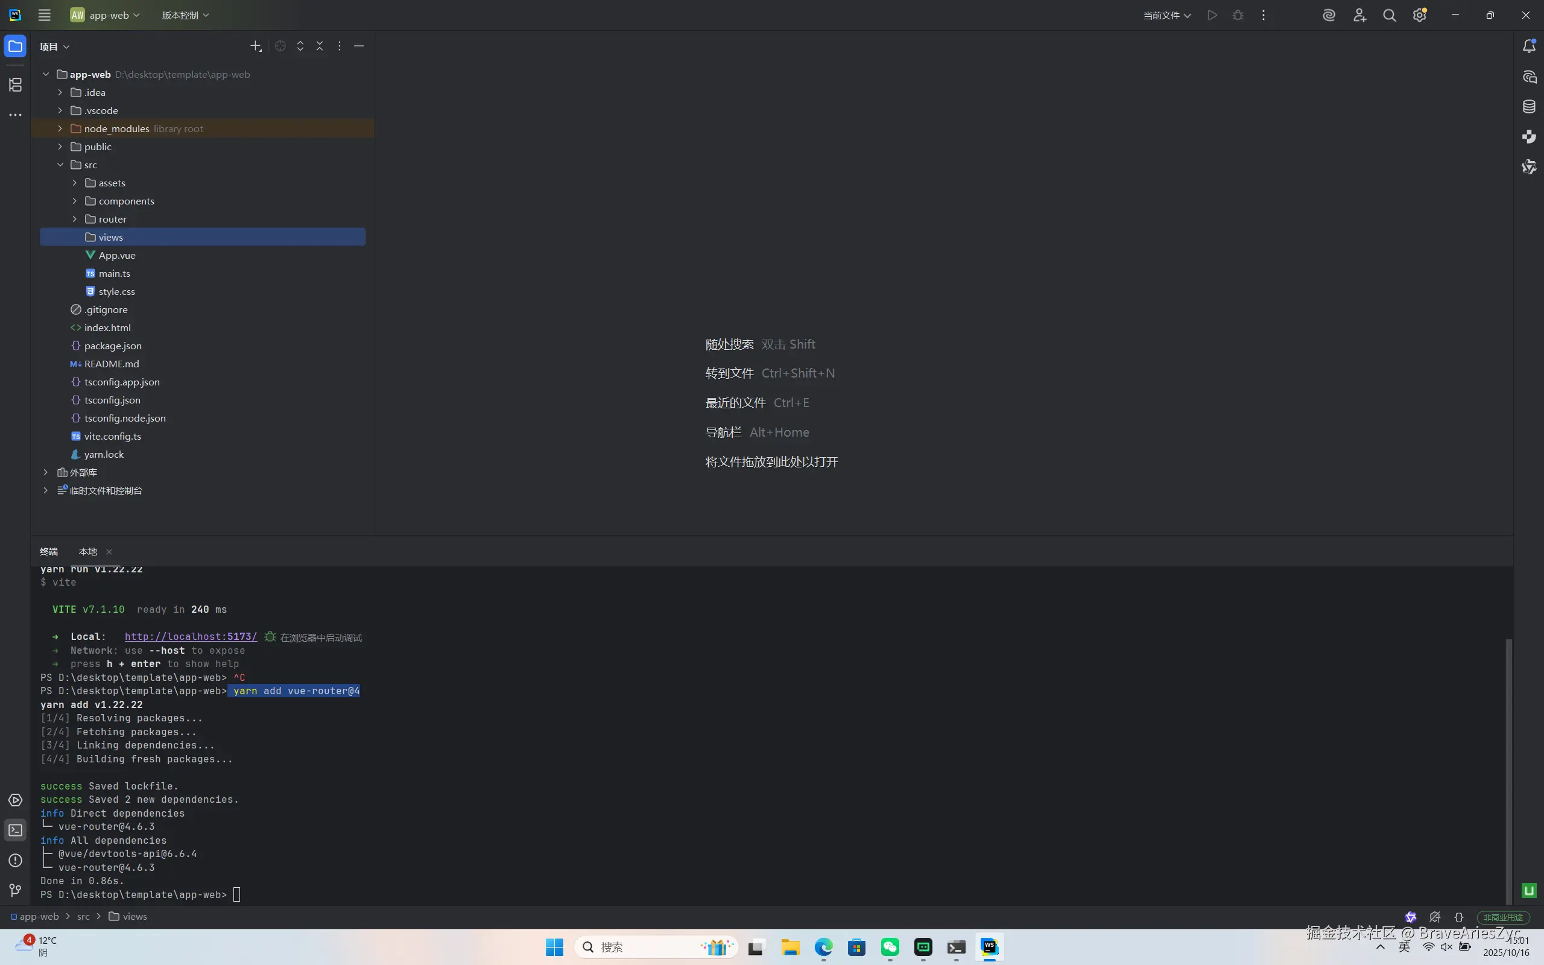Open the Services tool window icon

pyautogui.click(x=15, y=800)
